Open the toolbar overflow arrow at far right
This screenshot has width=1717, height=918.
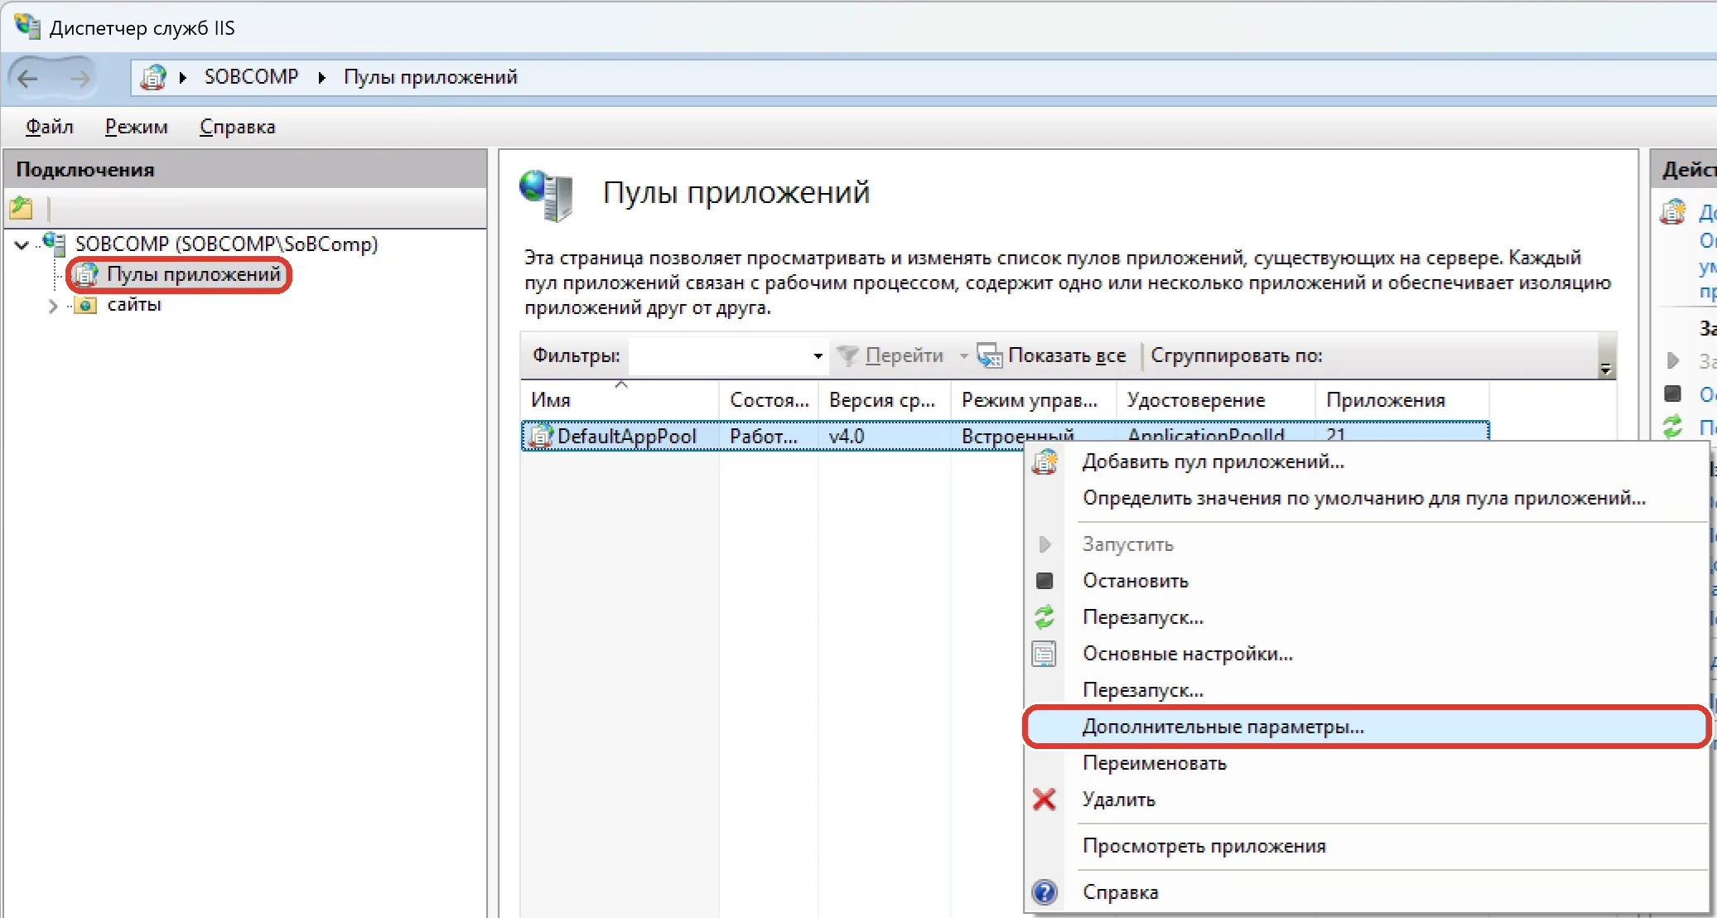[1605, 369]
